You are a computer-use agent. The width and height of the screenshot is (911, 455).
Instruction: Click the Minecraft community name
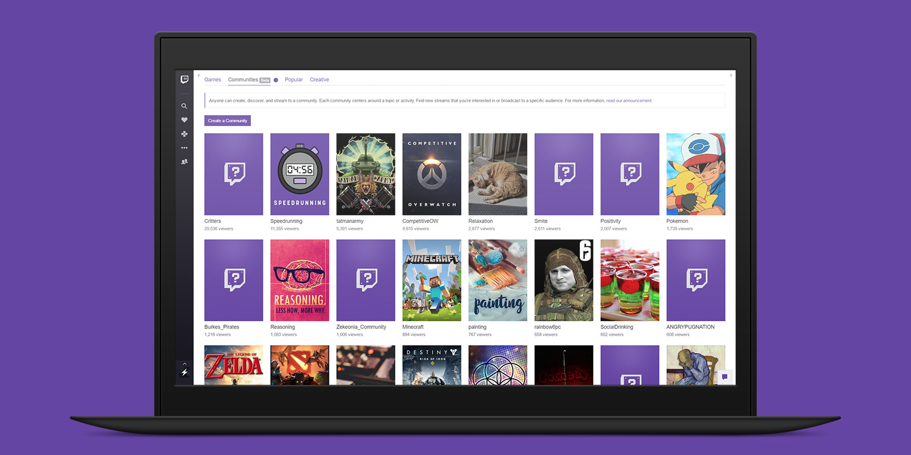click(x=413, y=327)
